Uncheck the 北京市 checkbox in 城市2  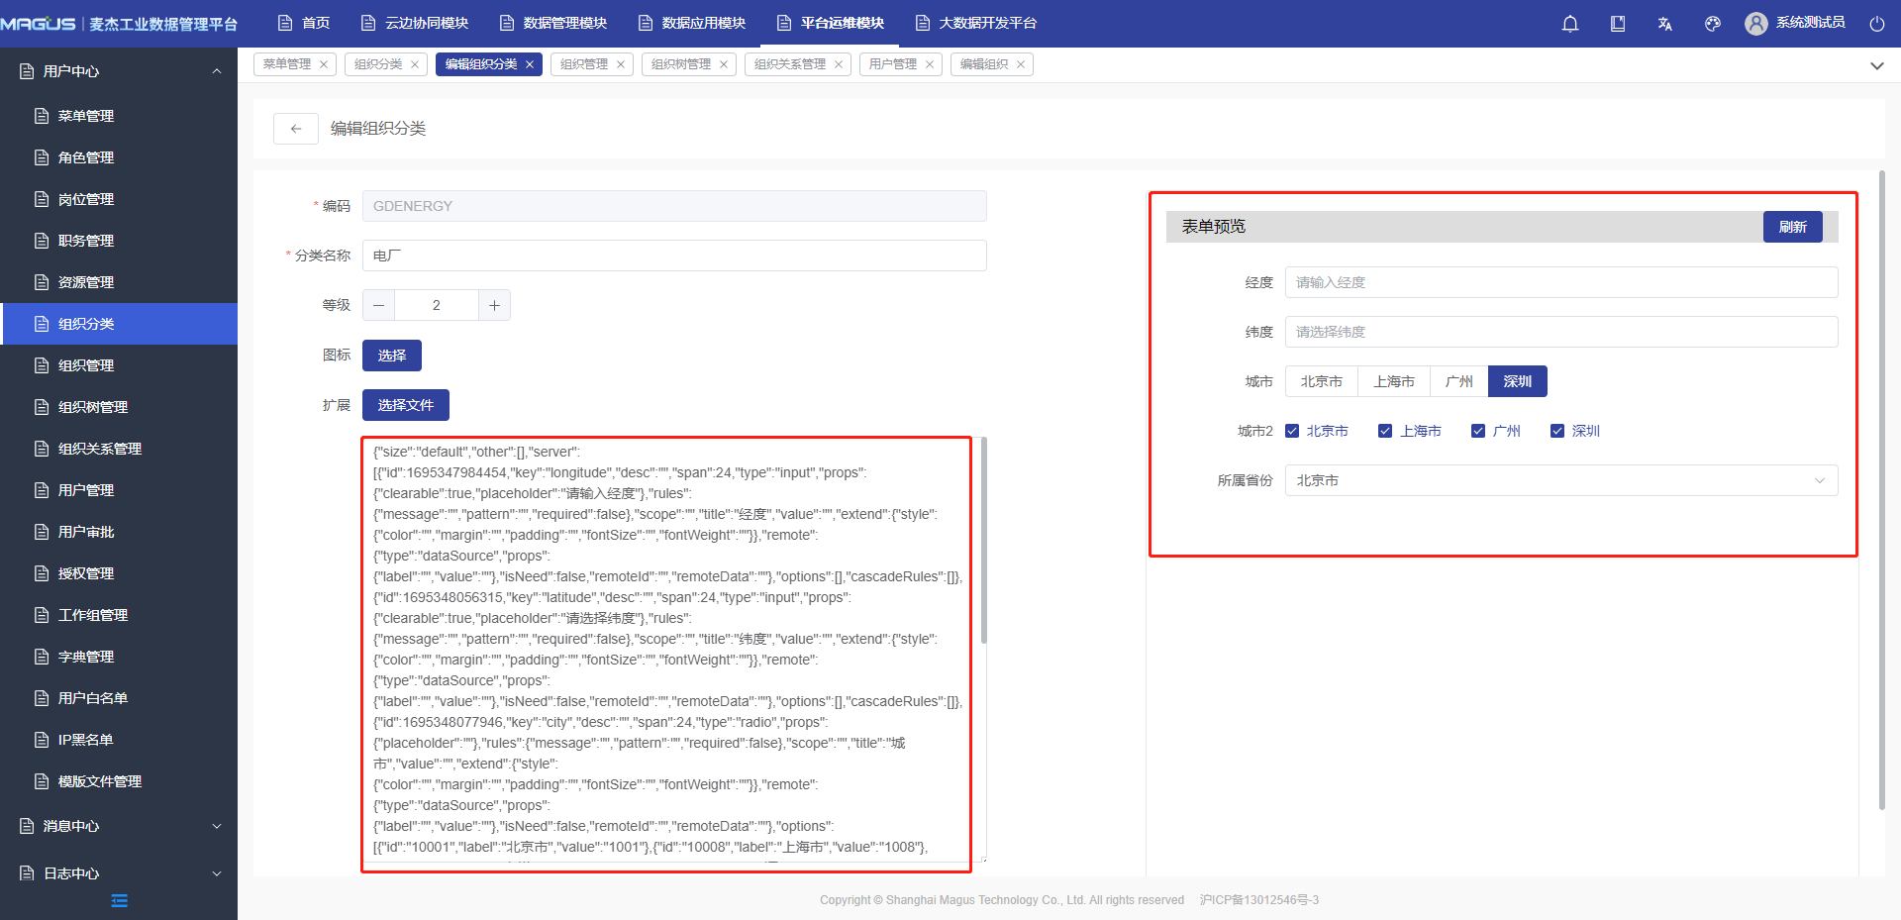click(x=1292, y=431)
